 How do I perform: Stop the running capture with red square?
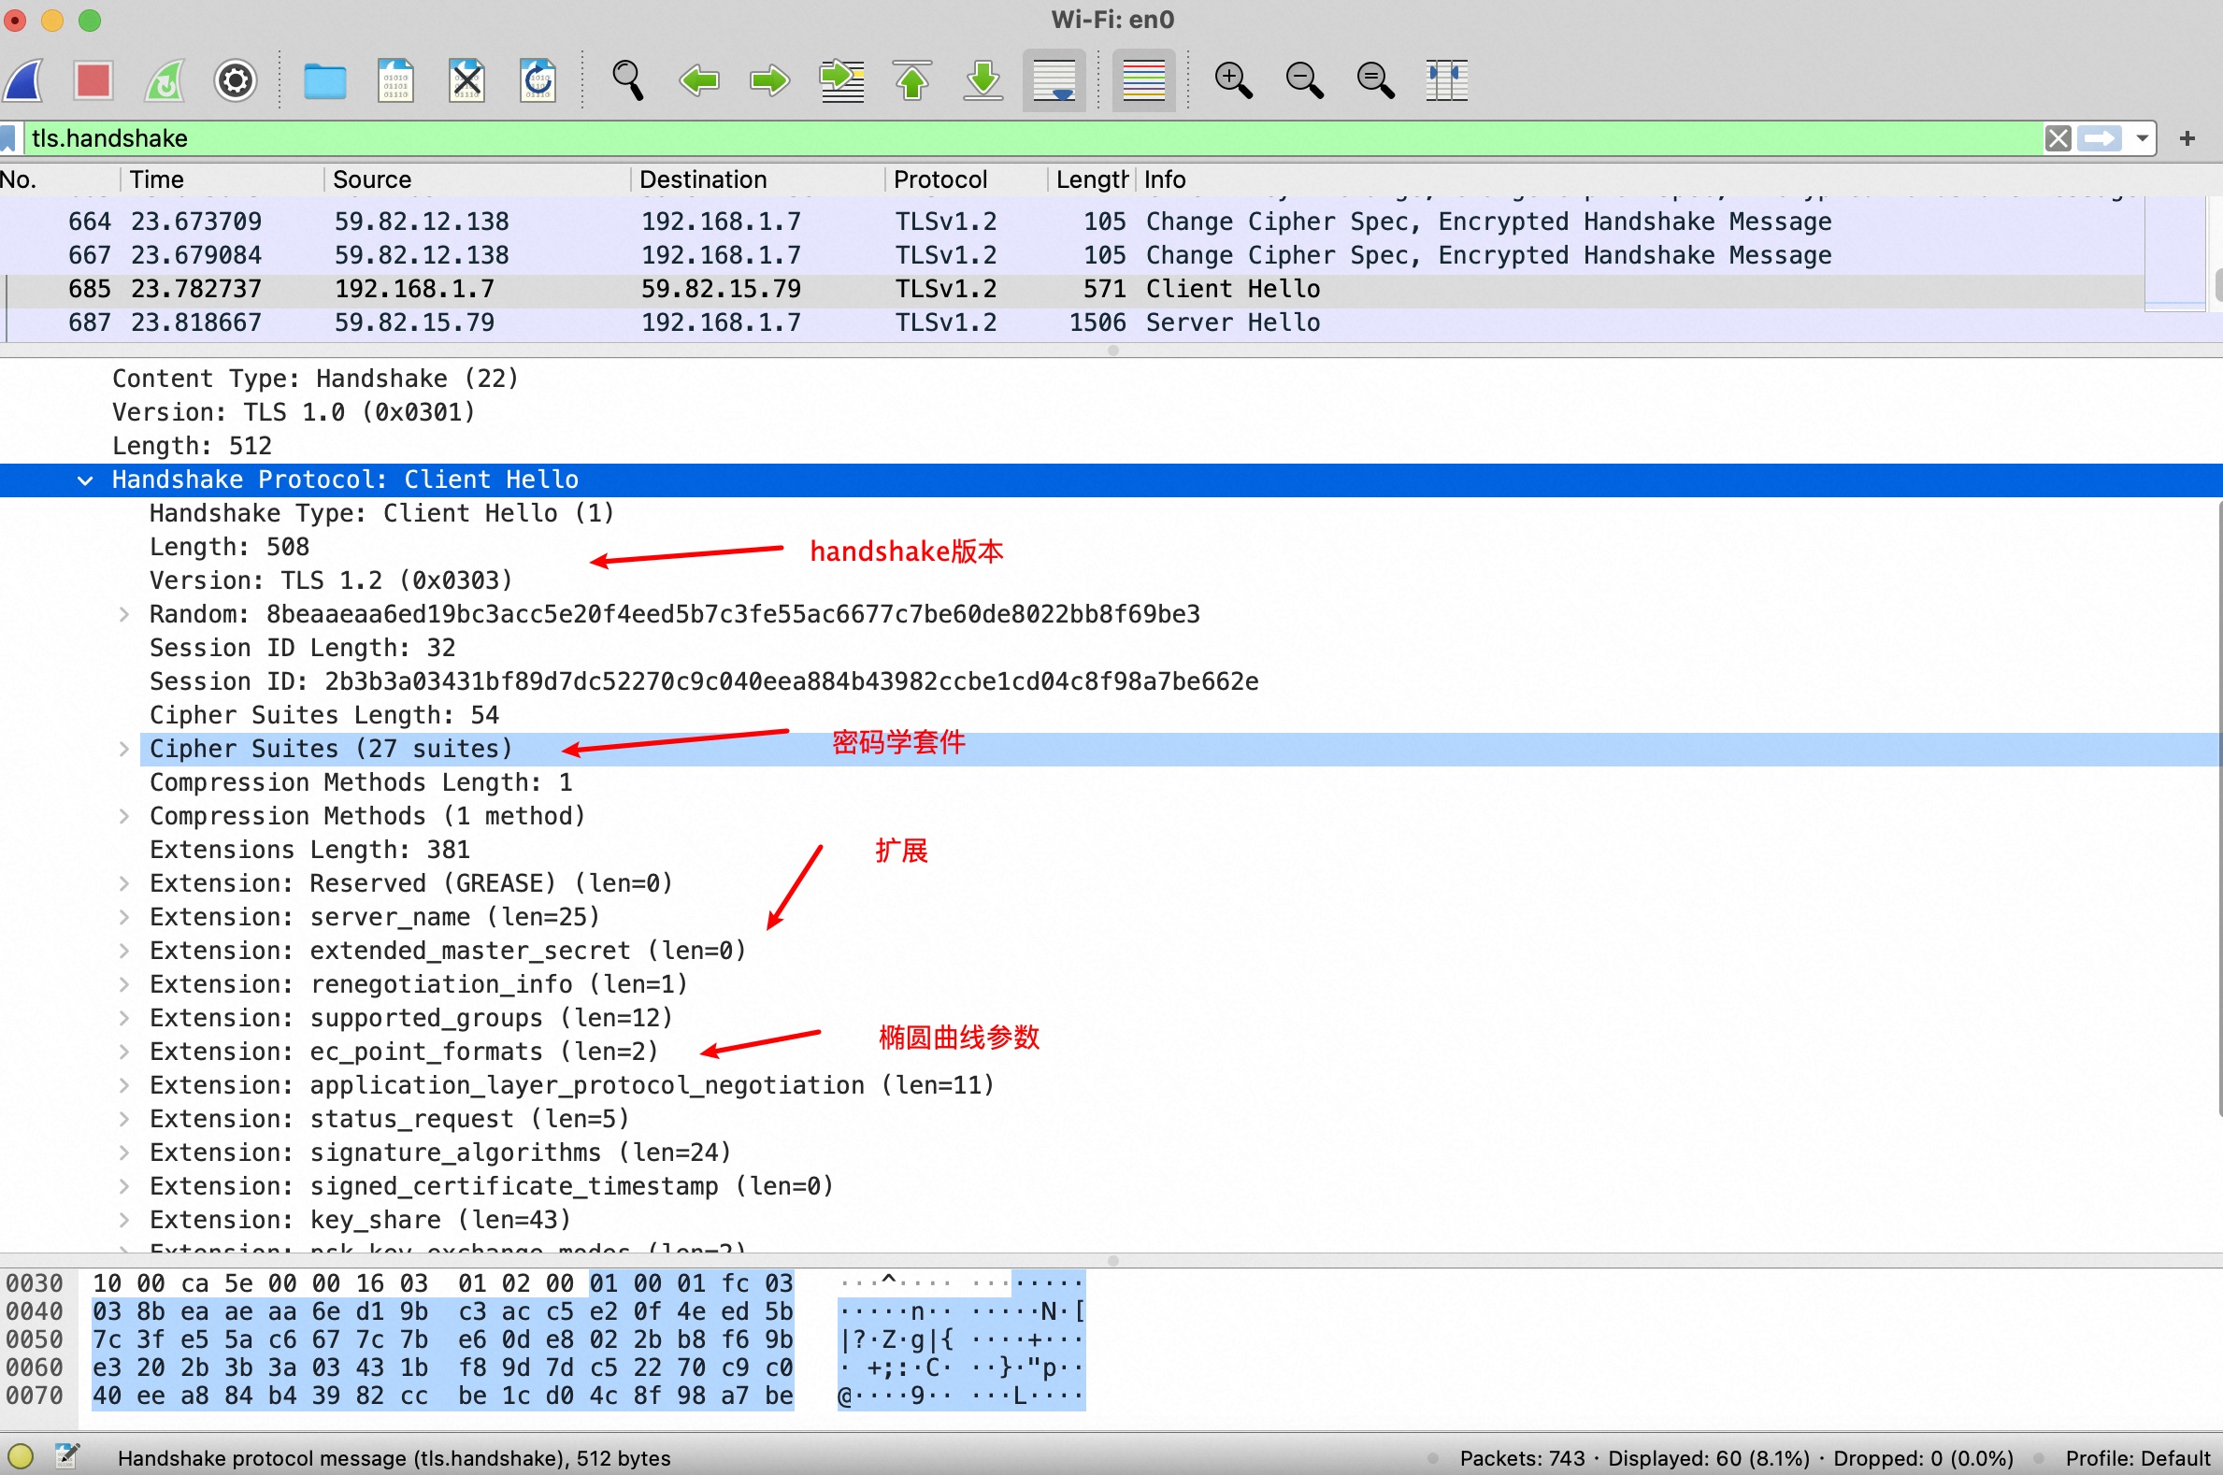[93, 81]
